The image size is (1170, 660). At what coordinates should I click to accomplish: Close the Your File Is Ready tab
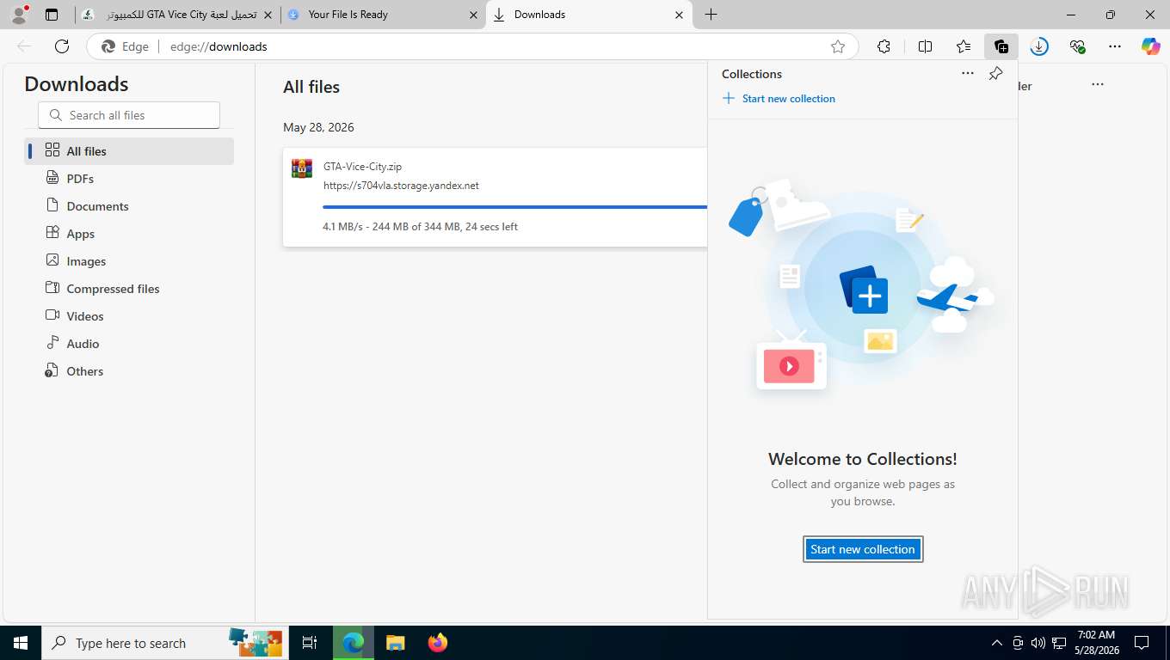(x=473, y=15)
